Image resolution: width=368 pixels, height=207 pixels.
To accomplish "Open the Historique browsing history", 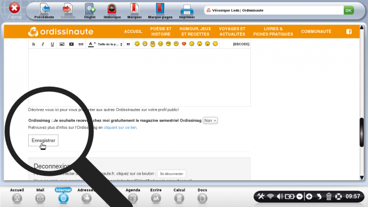I will [x=112, y=11].
